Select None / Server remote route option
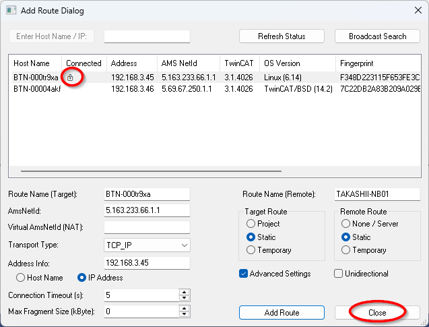 [346, 224]
